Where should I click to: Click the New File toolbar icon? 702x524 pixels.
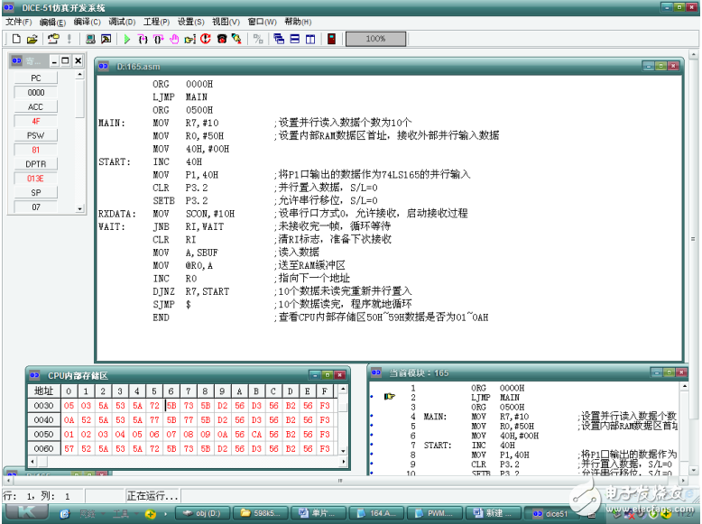(15, 39)
